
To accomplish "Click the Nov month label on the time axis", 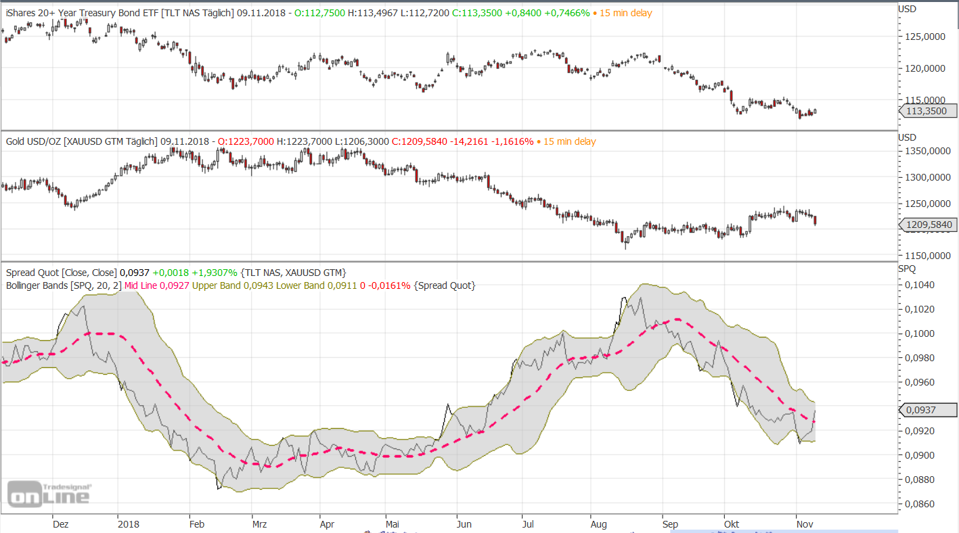I will [805, 524].
